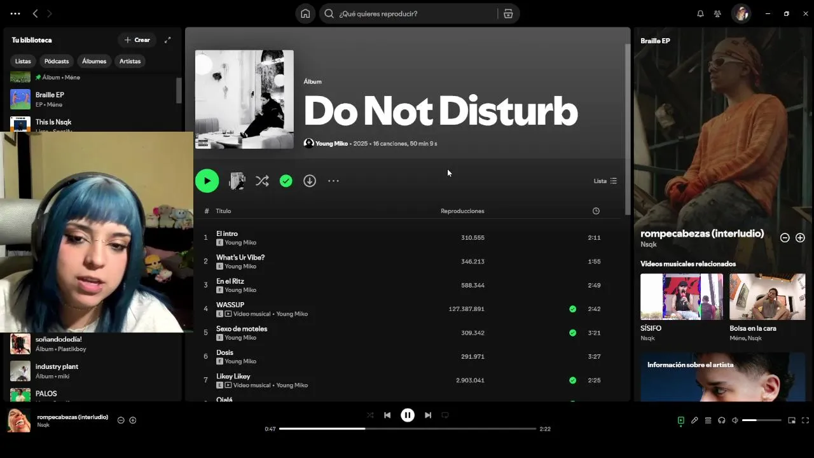Screen dimensions: 814x458
Task: Skip to next track
Action: click(428, 415)
